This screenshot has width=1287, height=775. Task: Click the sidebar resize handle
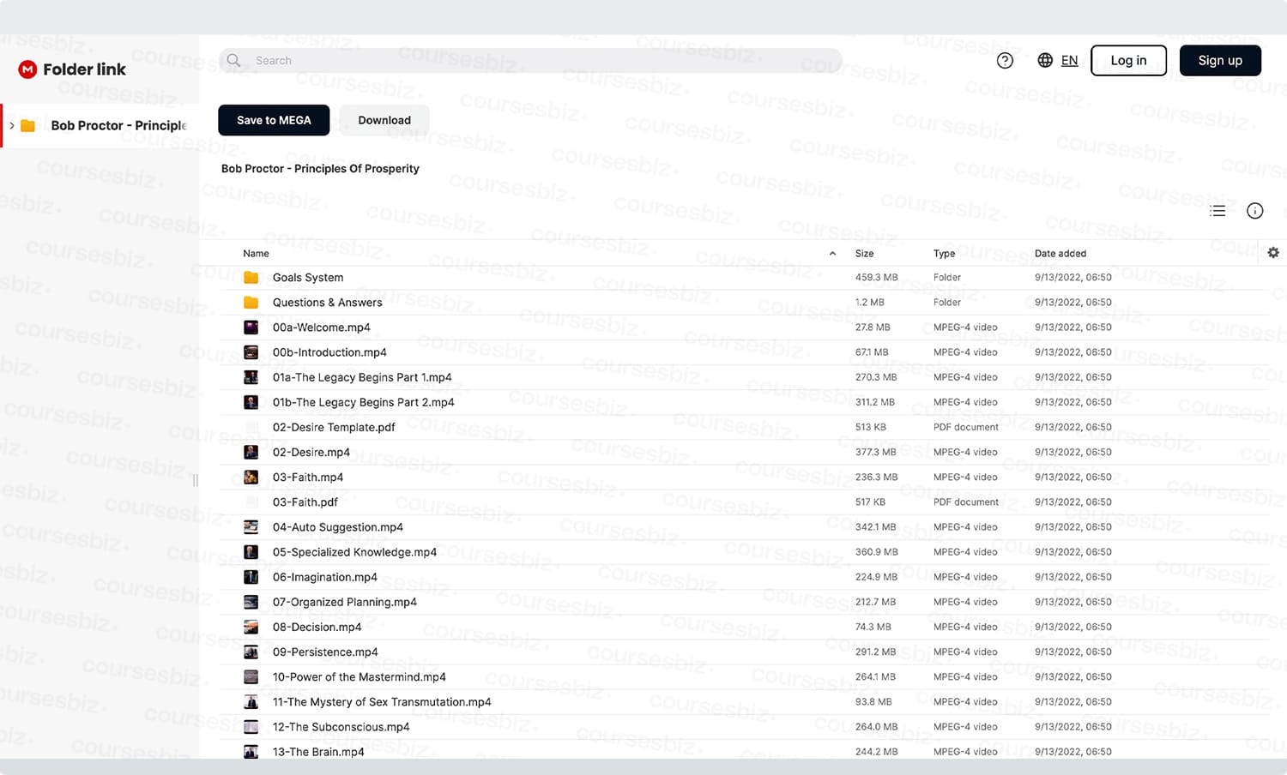point(196,481)
